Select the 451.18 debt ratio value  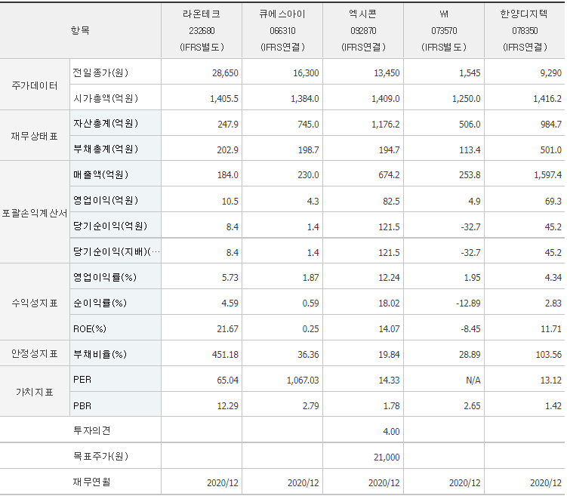coord(225,355)
